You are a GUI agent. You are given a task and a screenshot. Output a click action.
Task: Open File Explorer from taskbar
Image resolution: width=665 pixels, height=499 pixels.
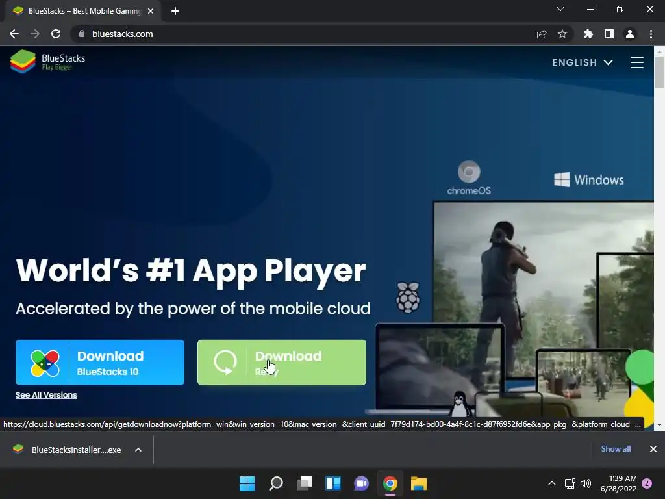pos(419,483)
